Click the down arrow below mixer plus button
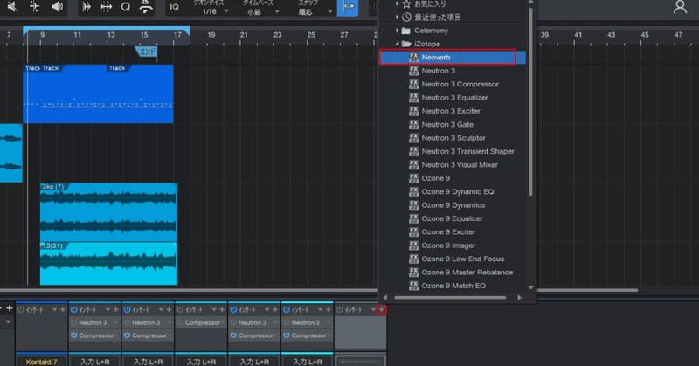 click(8, 321)
